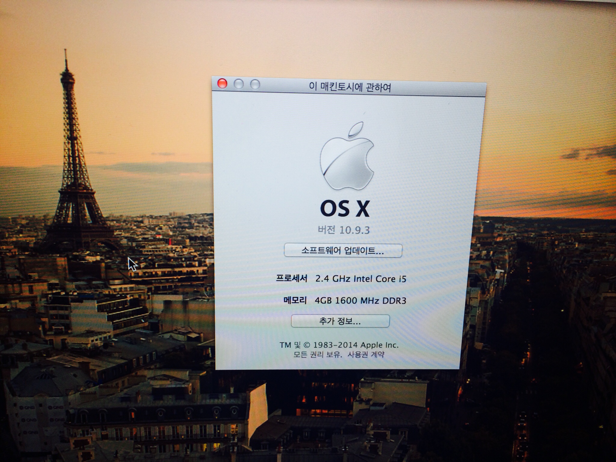Click the 모든 권리 보유 text
Screen dimensions: 616x462
tap(317, 354)
